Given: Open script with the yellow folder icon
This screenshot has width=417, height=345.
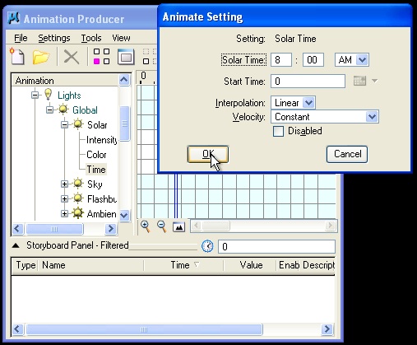Looking at the screenshot, I should (41, 57).
